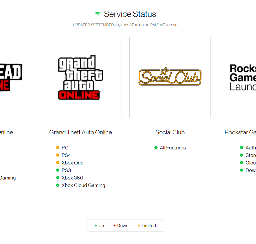Click the green dot beside Xbox Cloud Gaming
Screen dimensions: 256x244
[x=58, y=185]
